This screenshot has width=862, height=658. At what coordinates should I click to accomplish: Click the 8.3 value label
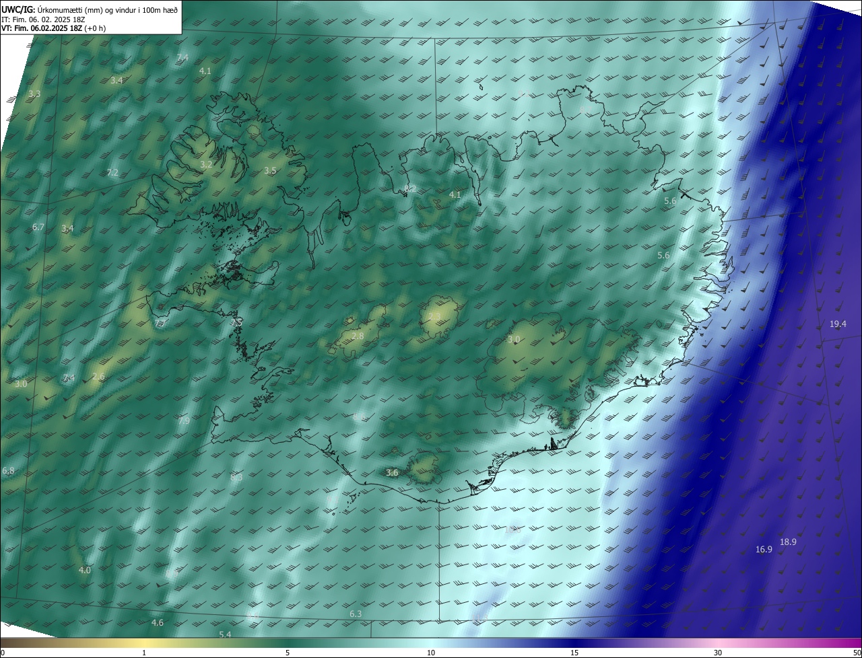[236, 478]
